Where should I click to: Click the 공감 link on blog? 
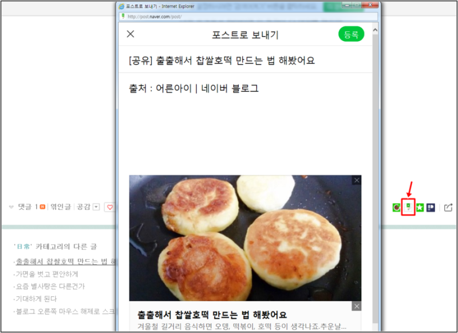[x=84, y=207]
